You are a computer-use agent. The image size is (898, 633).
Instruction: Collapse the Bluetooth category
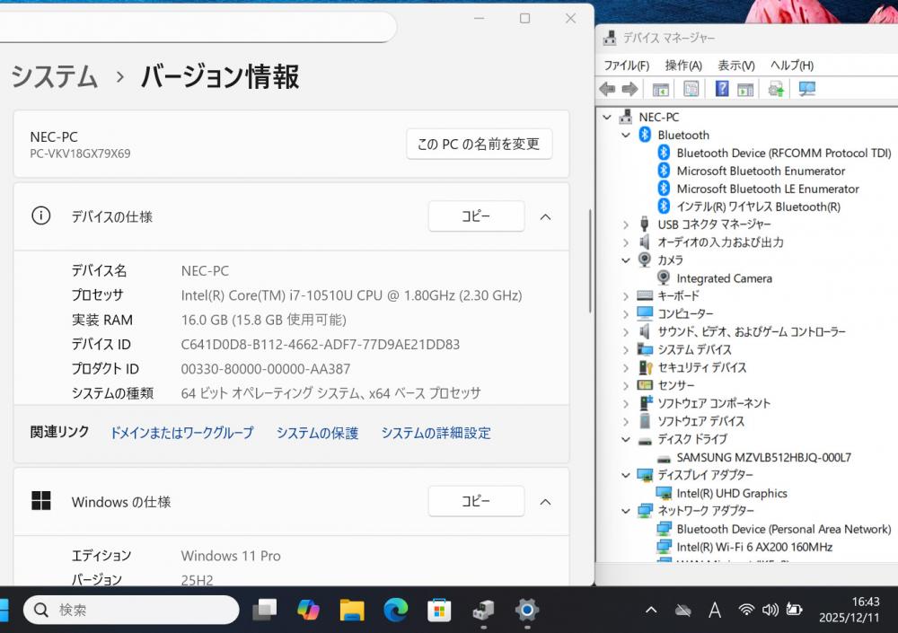(626, 136)
